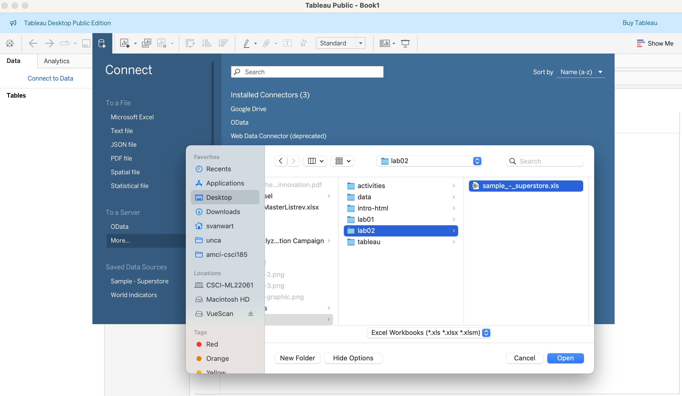Open the Sort by Name (a-z) dropdown

pos(581,72)
